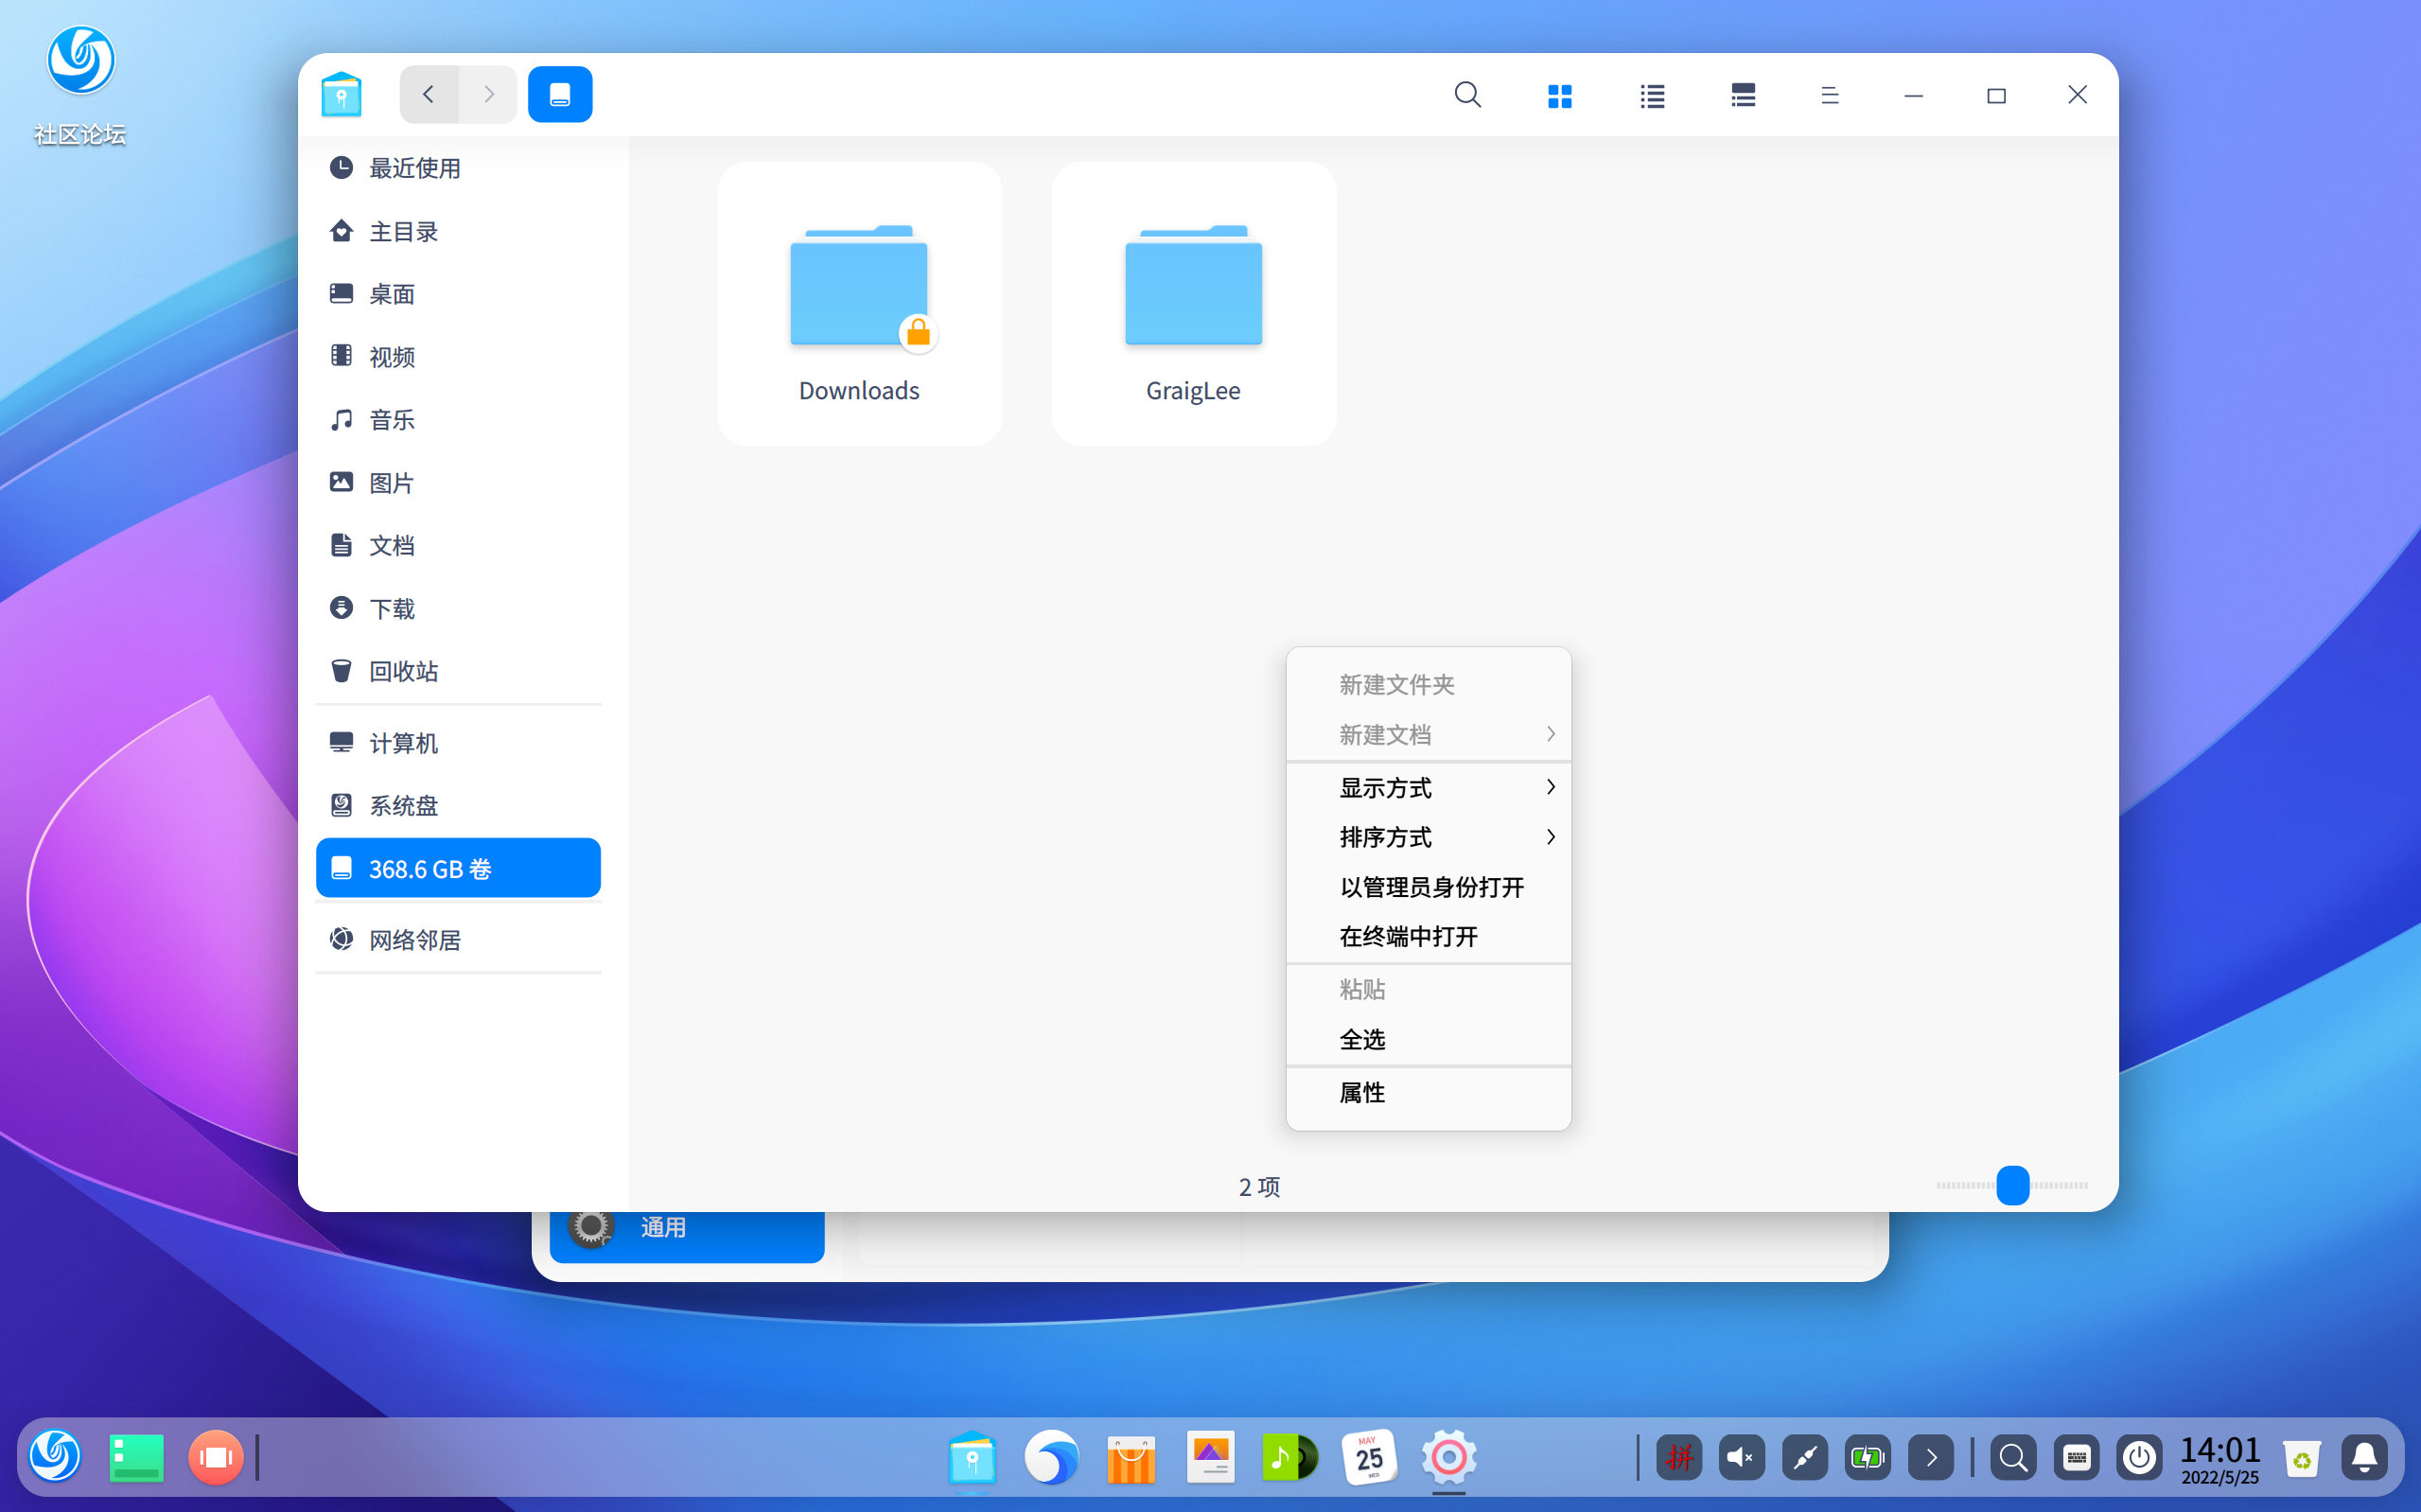Adjust the icon size slider at bottom right
Screen dimensions: 2421x1512
coord(2014,1186)
